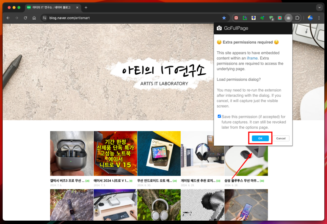Open site information icon in address bar
Image resolution: width=327 pixels, height=224 pixels.
pyautogui.click(x=44, y=18)
